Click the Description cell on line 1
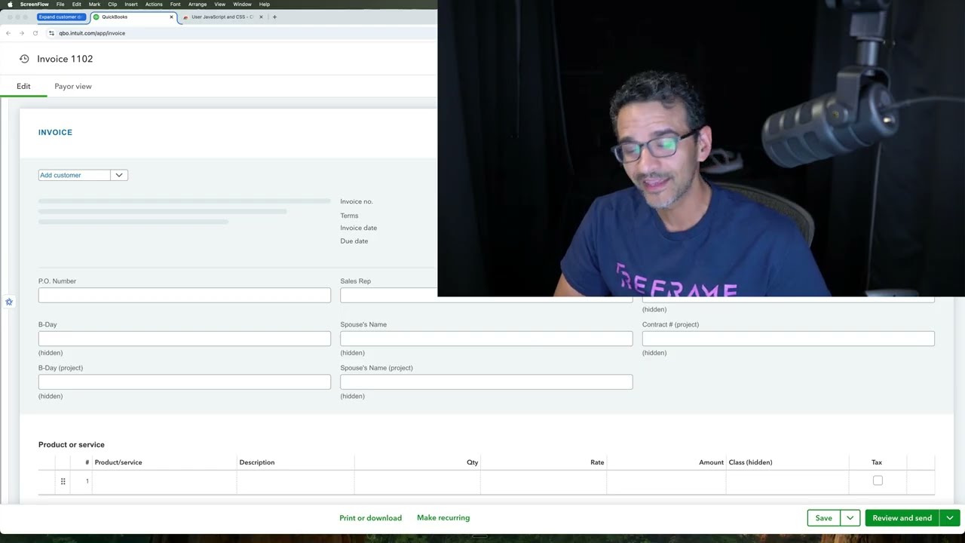This screenshot has width=965, height=543. tap(296, 481)
